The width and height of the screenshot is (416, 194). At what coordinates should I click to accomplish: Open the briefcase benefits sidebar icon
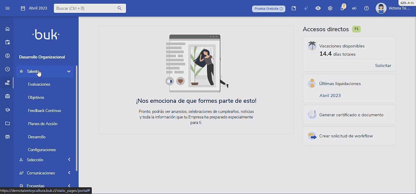[7, 96]
